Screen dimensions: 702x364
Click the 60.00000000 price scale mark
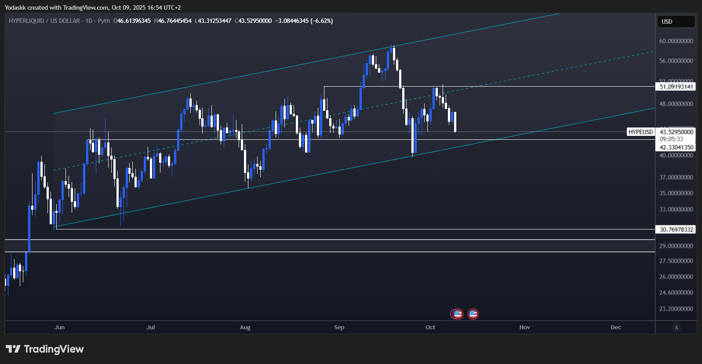tap(676, 41)
